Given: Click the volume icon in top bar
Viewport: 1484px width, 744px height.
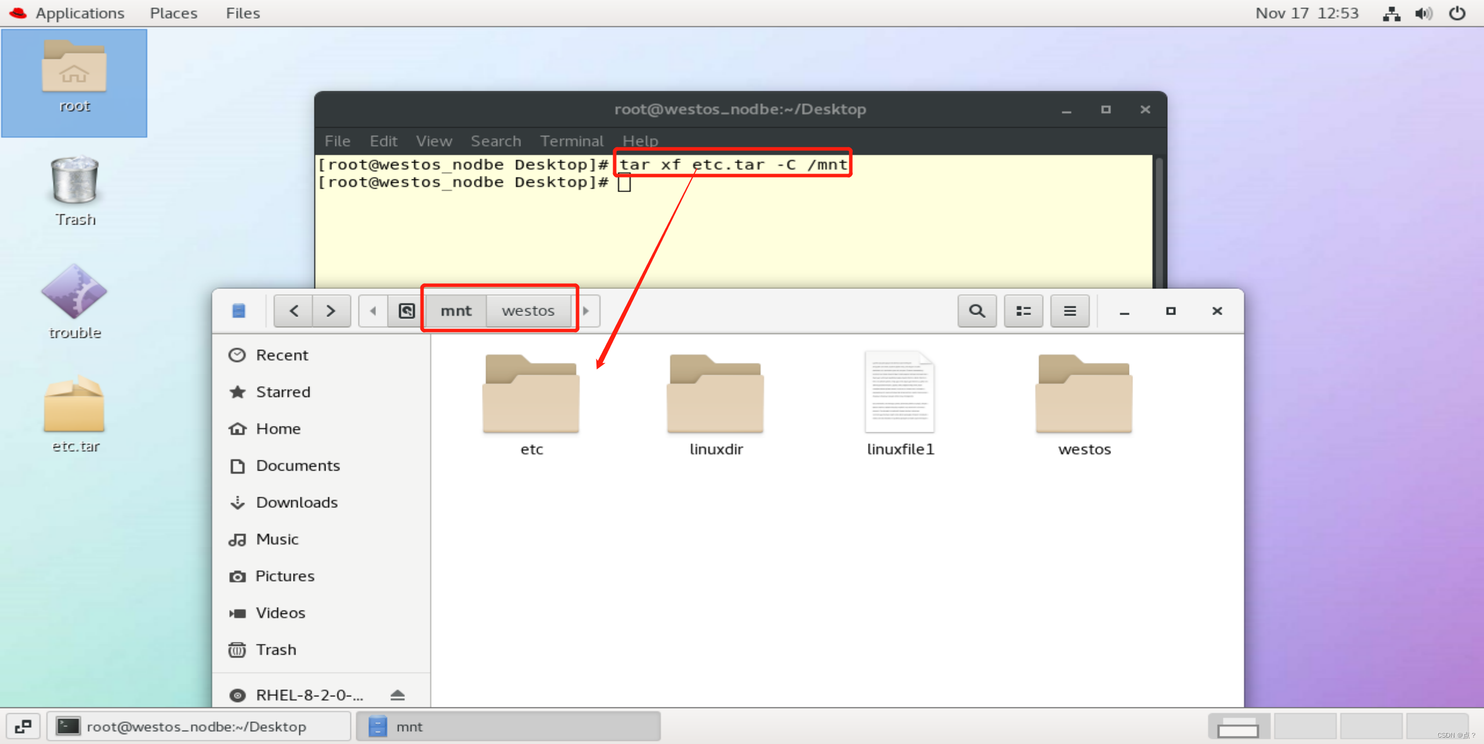Looking at the screenshot, I should [x=1423, y=13].
